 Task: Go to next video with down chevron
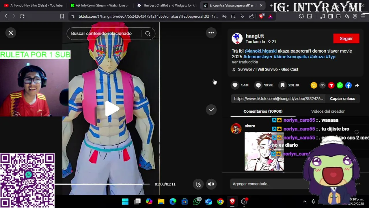pos(211,110)
